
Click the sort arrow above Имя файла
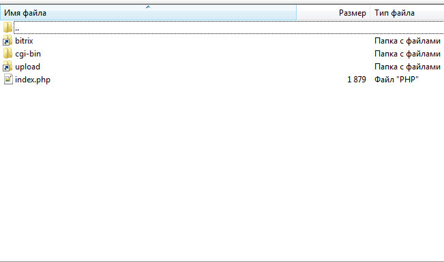[148, 7]
